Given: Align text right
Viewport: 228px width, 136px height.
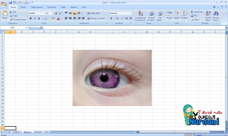Looking at the screenshot, I should (74, 18).
